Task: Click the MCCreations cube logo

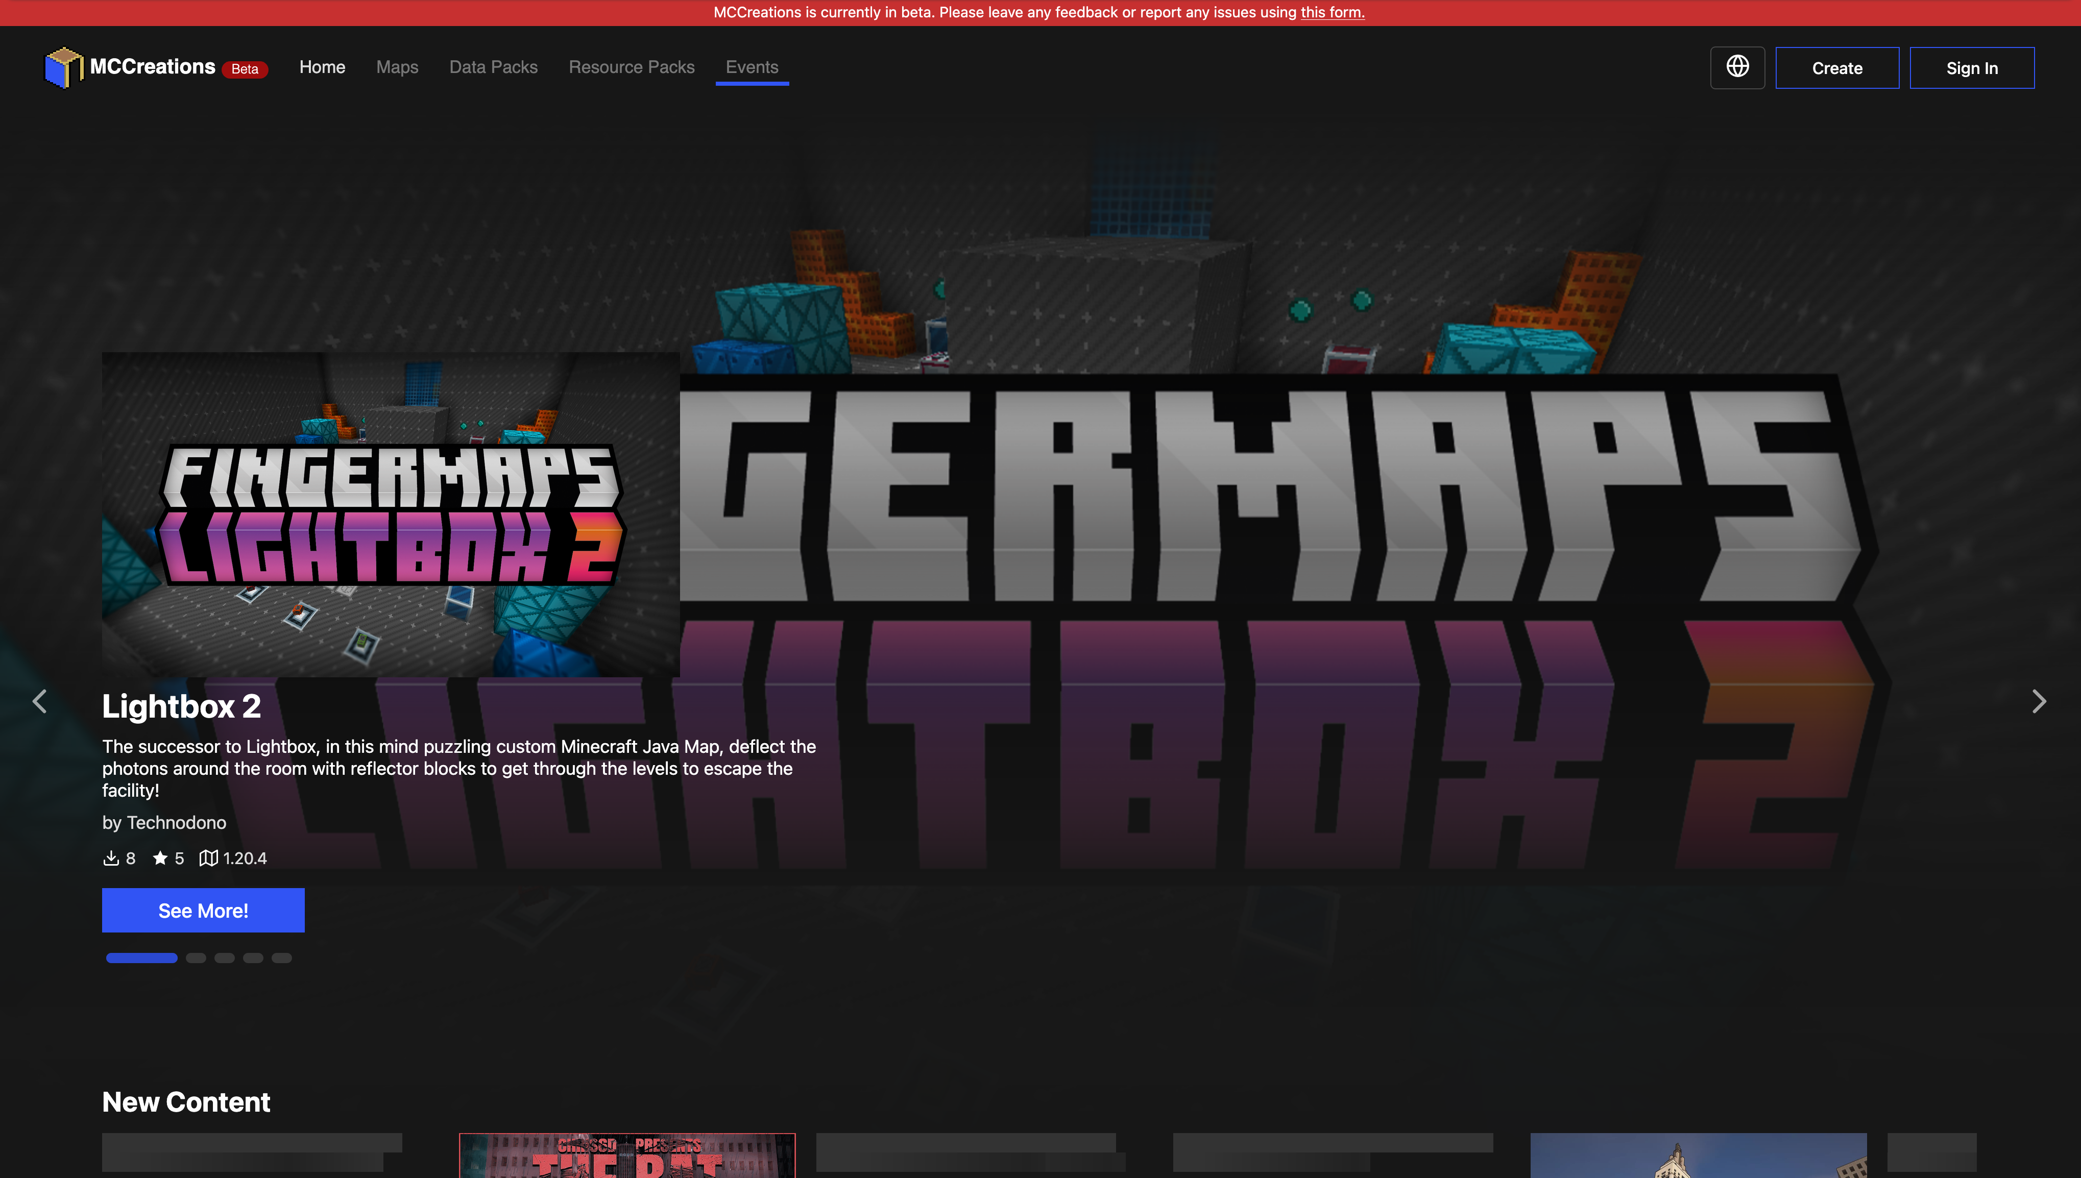Action: tap(64, 67)
